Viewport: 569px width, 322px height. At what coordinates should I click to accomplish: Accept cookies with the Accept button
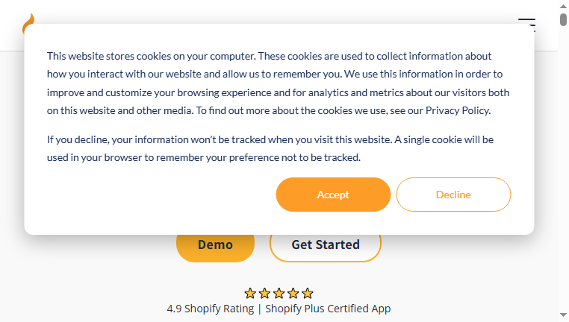pos(333,195)
